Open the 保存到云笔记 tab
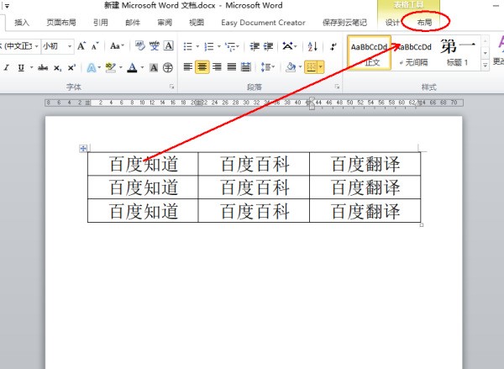Screen dimensions: 504x369 (x=344, y=23)
